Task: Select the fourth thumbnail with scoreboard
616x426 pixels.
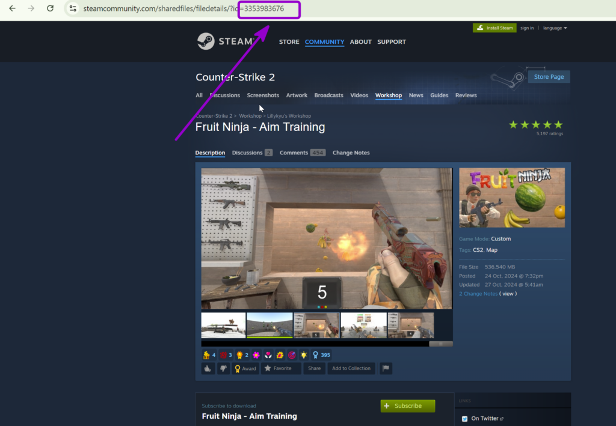Action: point(363,325)
